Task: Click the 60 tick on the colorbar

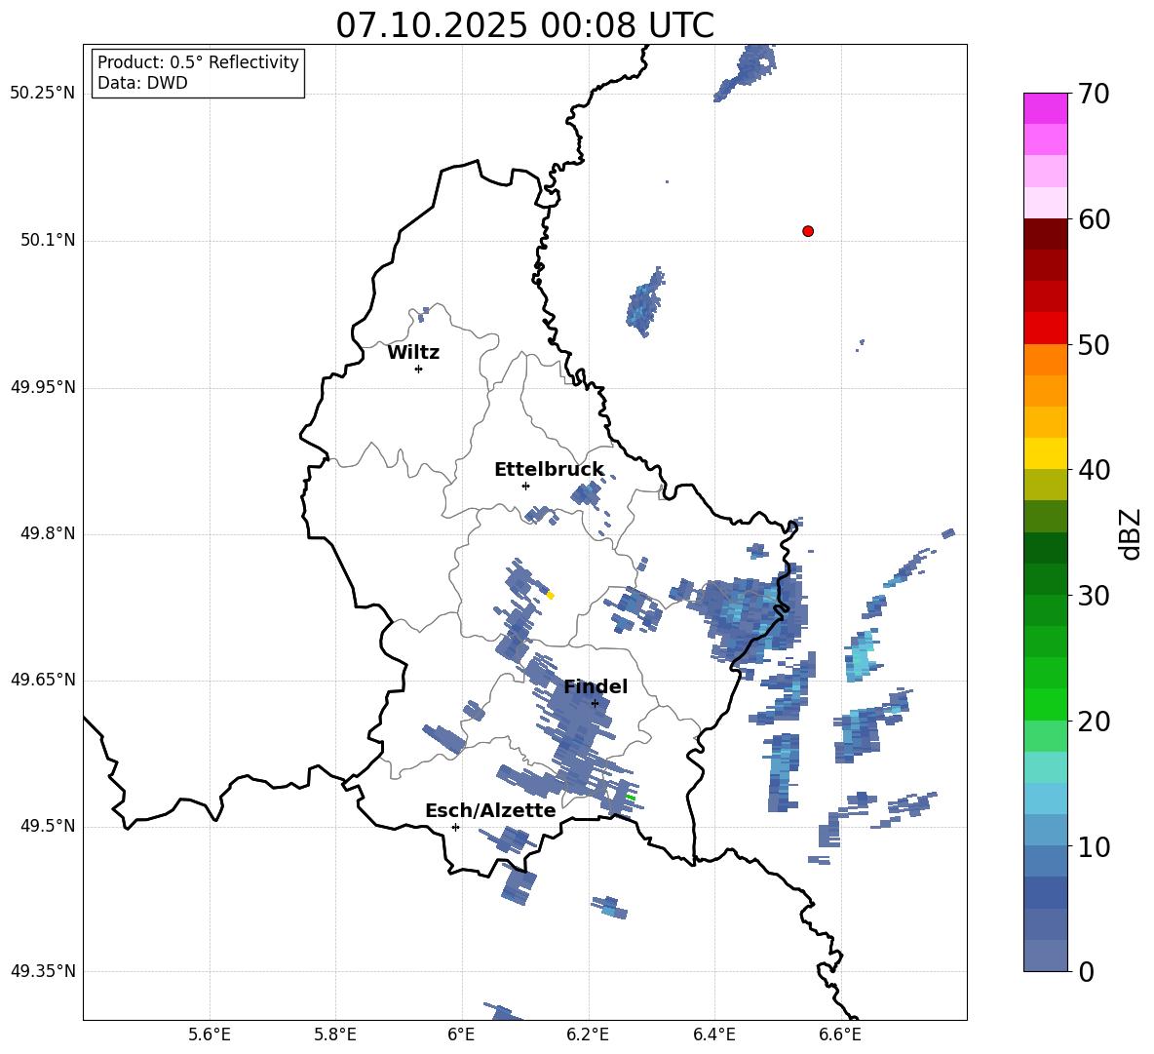Action: click(1094, 219)
